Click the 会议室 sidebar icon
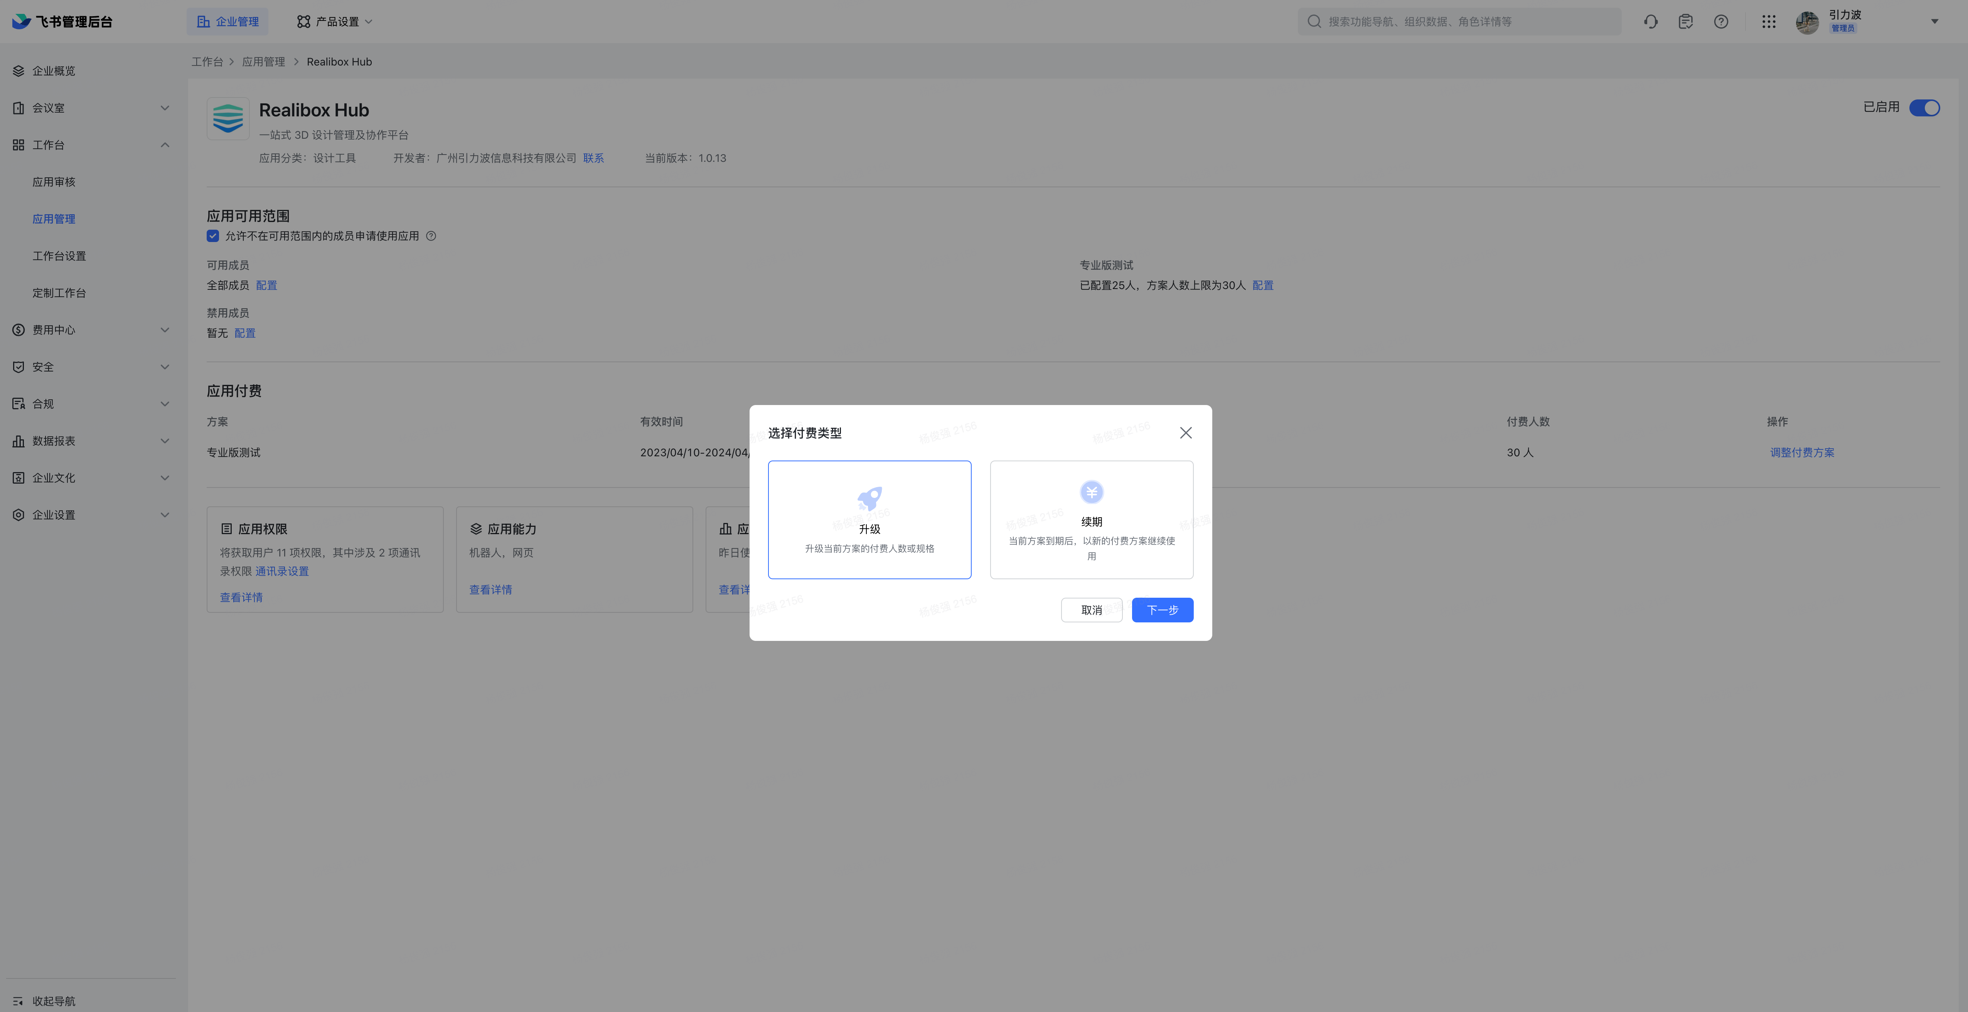Screen dimensions: 1968x1012 tap(19, 108)
